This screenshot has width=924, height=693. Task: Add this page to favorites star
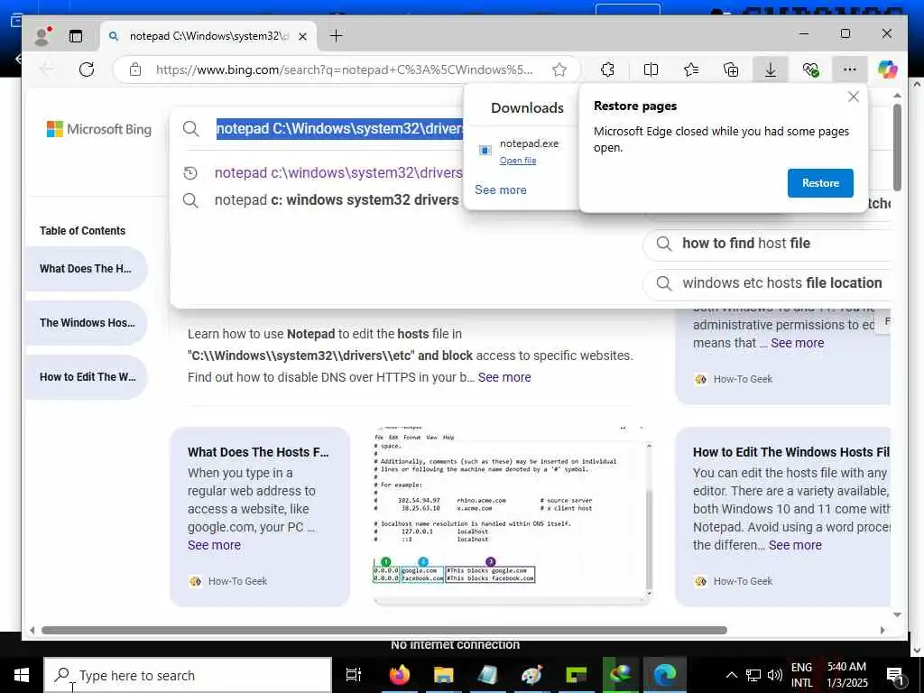[x=559, y=69]
